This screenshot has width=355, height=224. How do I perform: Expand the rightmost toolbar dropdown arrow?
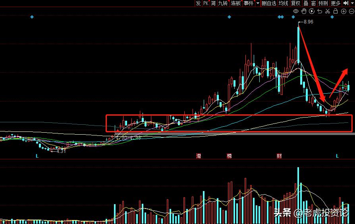click(352, 3)
